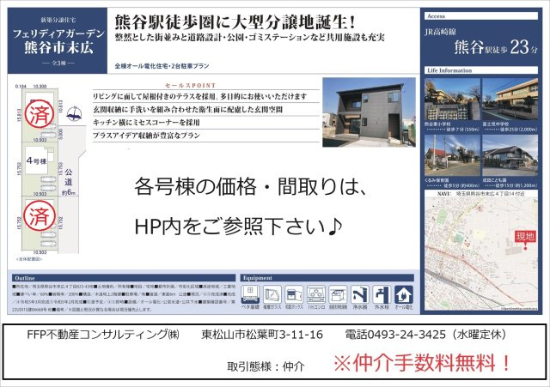Open the 富士見中学校 school photo
The image size is (550, 387).
tap(510, 100)
